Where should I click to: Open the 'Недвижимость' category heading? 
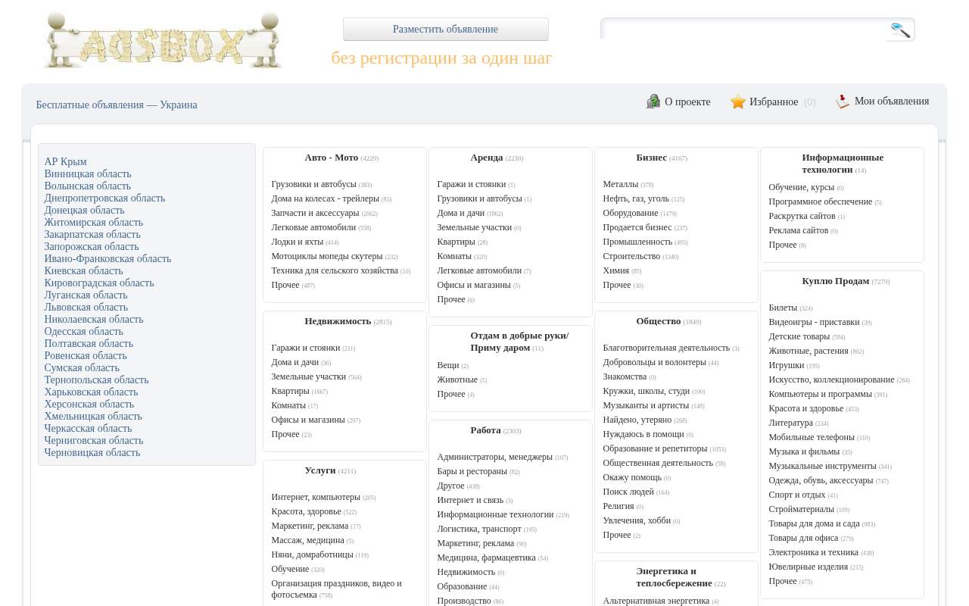click(x=338, y=321)
